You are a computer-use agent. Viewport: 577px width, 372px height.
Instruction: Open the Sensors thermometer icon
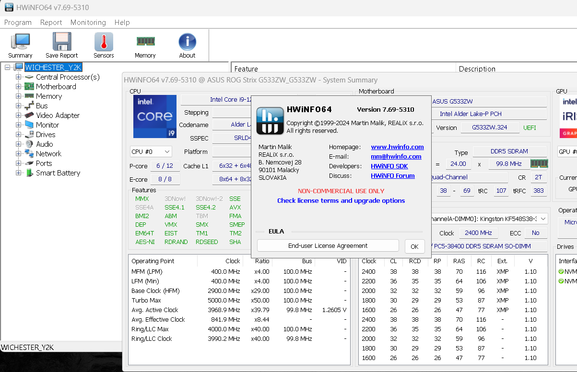[x=104, y=42]
